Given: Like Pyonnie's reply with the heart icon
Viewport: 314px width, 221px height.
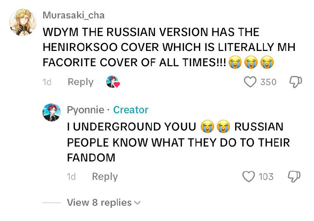Looking at the screenshot, I should pyautogui.click(x=248, y=176).
